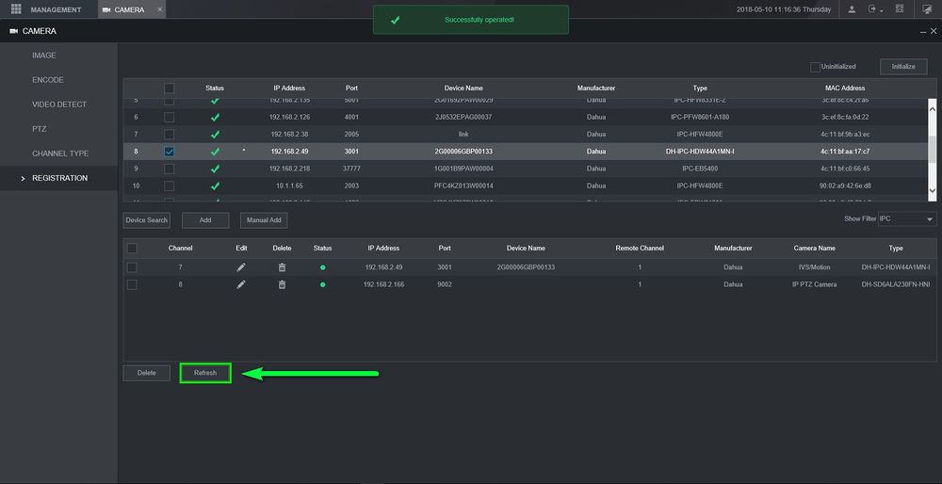
Task: Click the Device Search button
Action: 147,220
